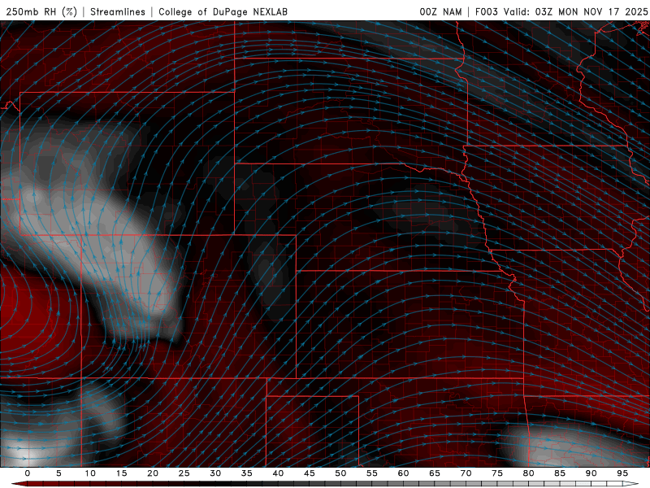
Task: Click the colorbar label "85"
Action: (560, 473)
